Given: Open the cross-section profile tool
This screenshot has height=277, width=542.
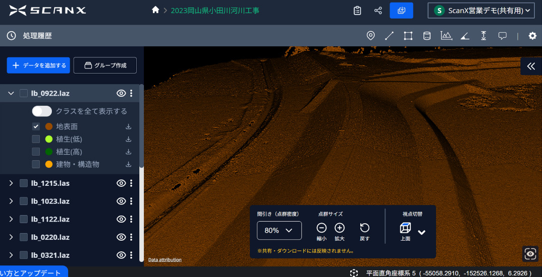Looking at the screenshot, I should (446, 36).
